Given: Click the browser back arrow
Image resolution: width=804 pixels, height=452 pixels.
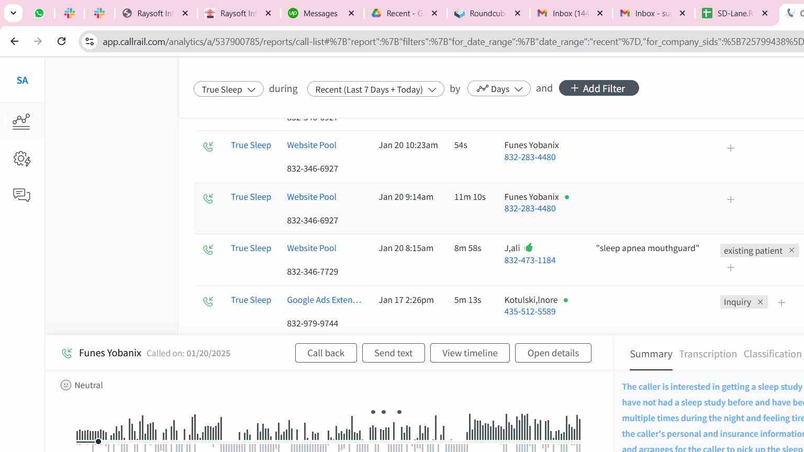Looking at the screenshot, I should tap(15, 41).
